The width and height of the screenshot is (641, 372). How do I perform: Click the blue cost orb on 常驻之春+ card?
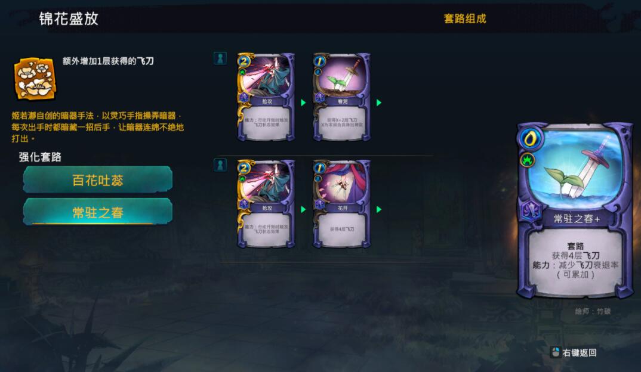coord(531,139)
